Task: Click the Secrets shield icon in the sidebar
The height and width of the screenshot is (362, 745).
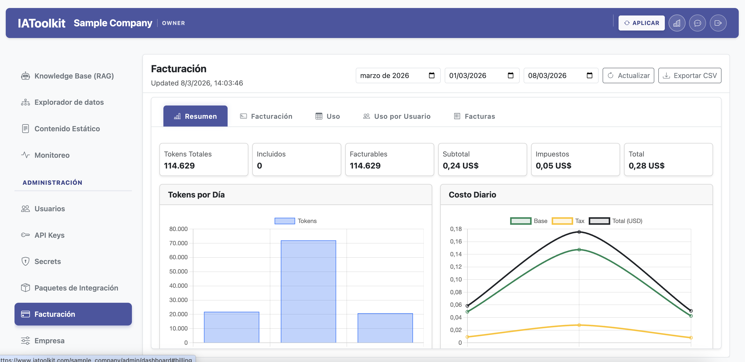Action: [x=25, y=261]
